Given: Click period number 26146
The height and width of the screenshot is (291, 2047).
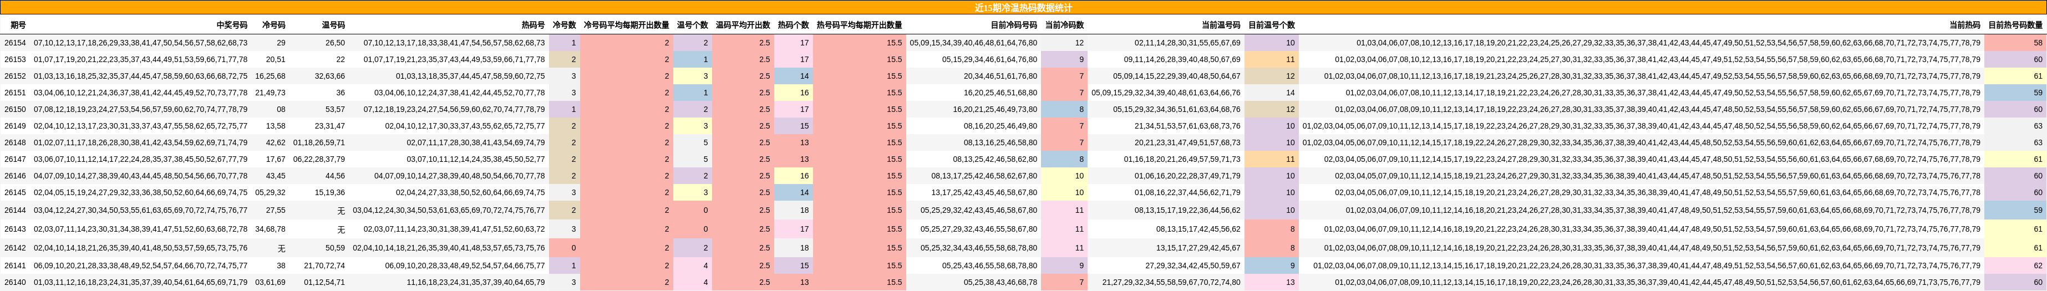Looking at the screenshot, I should (x=15, y=176).
